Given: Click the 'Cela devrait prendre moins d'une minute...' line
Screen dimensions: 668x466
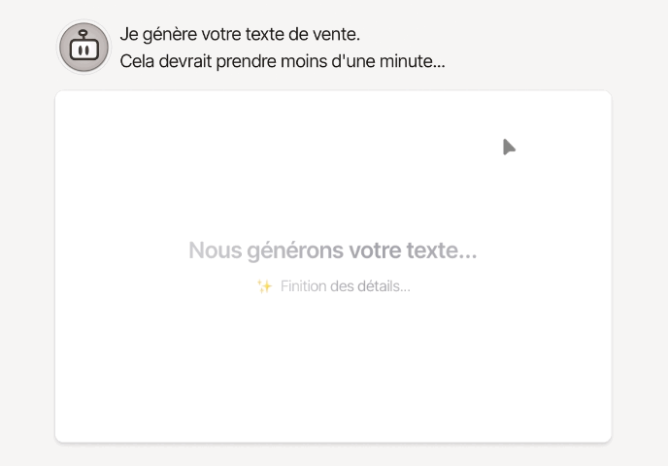Looking at the screenshot, I should (x=283, y=62).
